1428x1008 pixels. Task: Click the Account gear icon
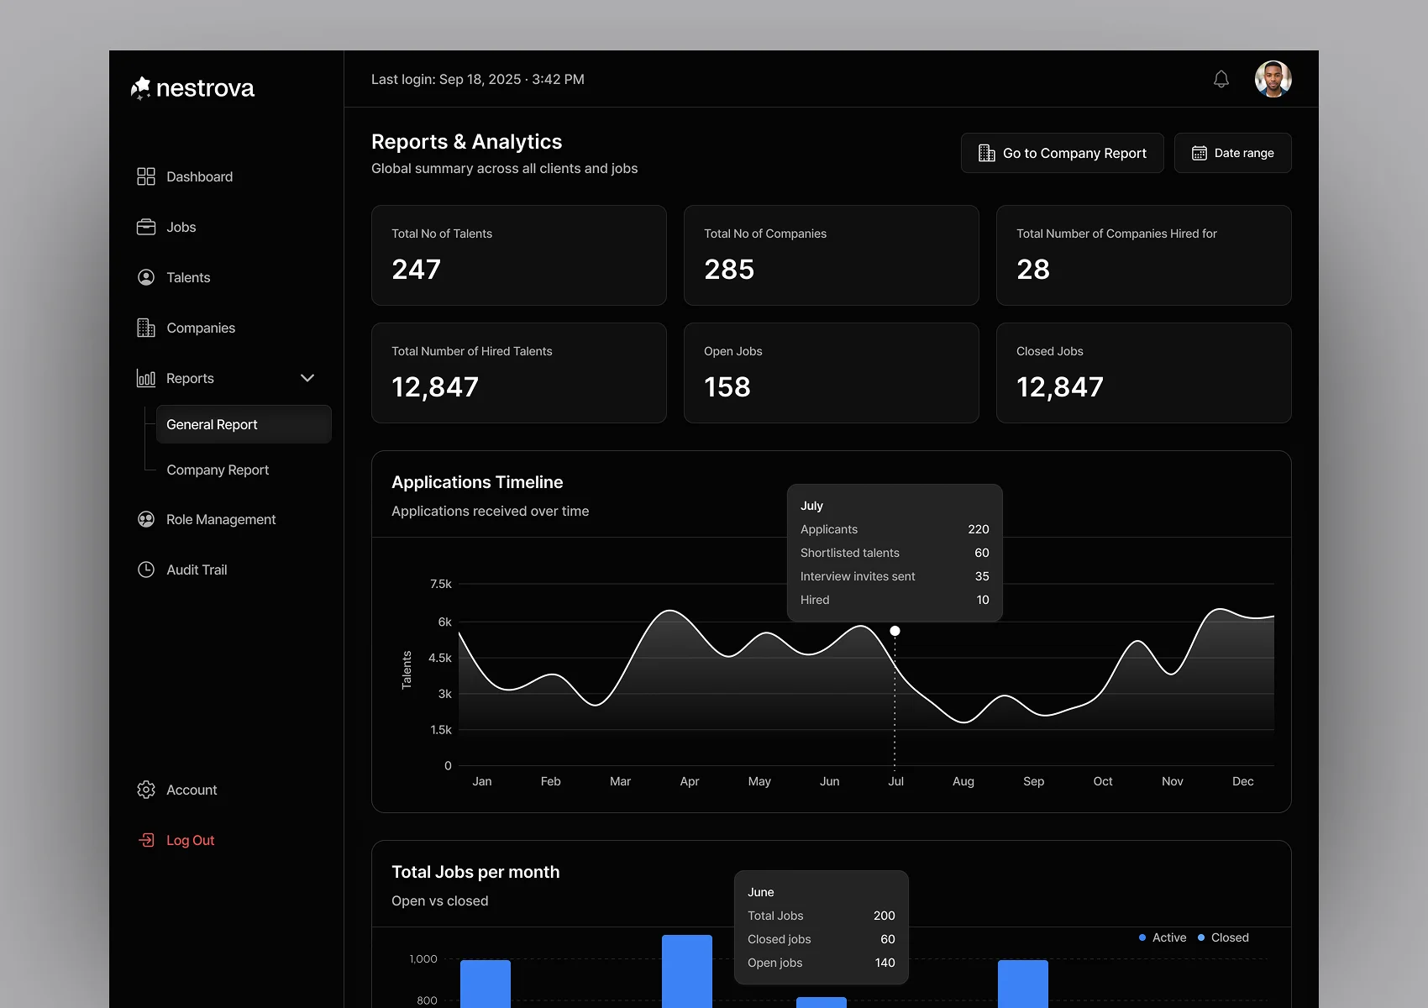click(146, 790)
